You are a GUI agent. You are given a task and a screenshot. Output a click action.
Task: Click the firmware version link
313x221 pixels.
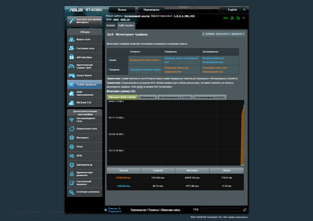pyautogui.click(x=184, y=16)
